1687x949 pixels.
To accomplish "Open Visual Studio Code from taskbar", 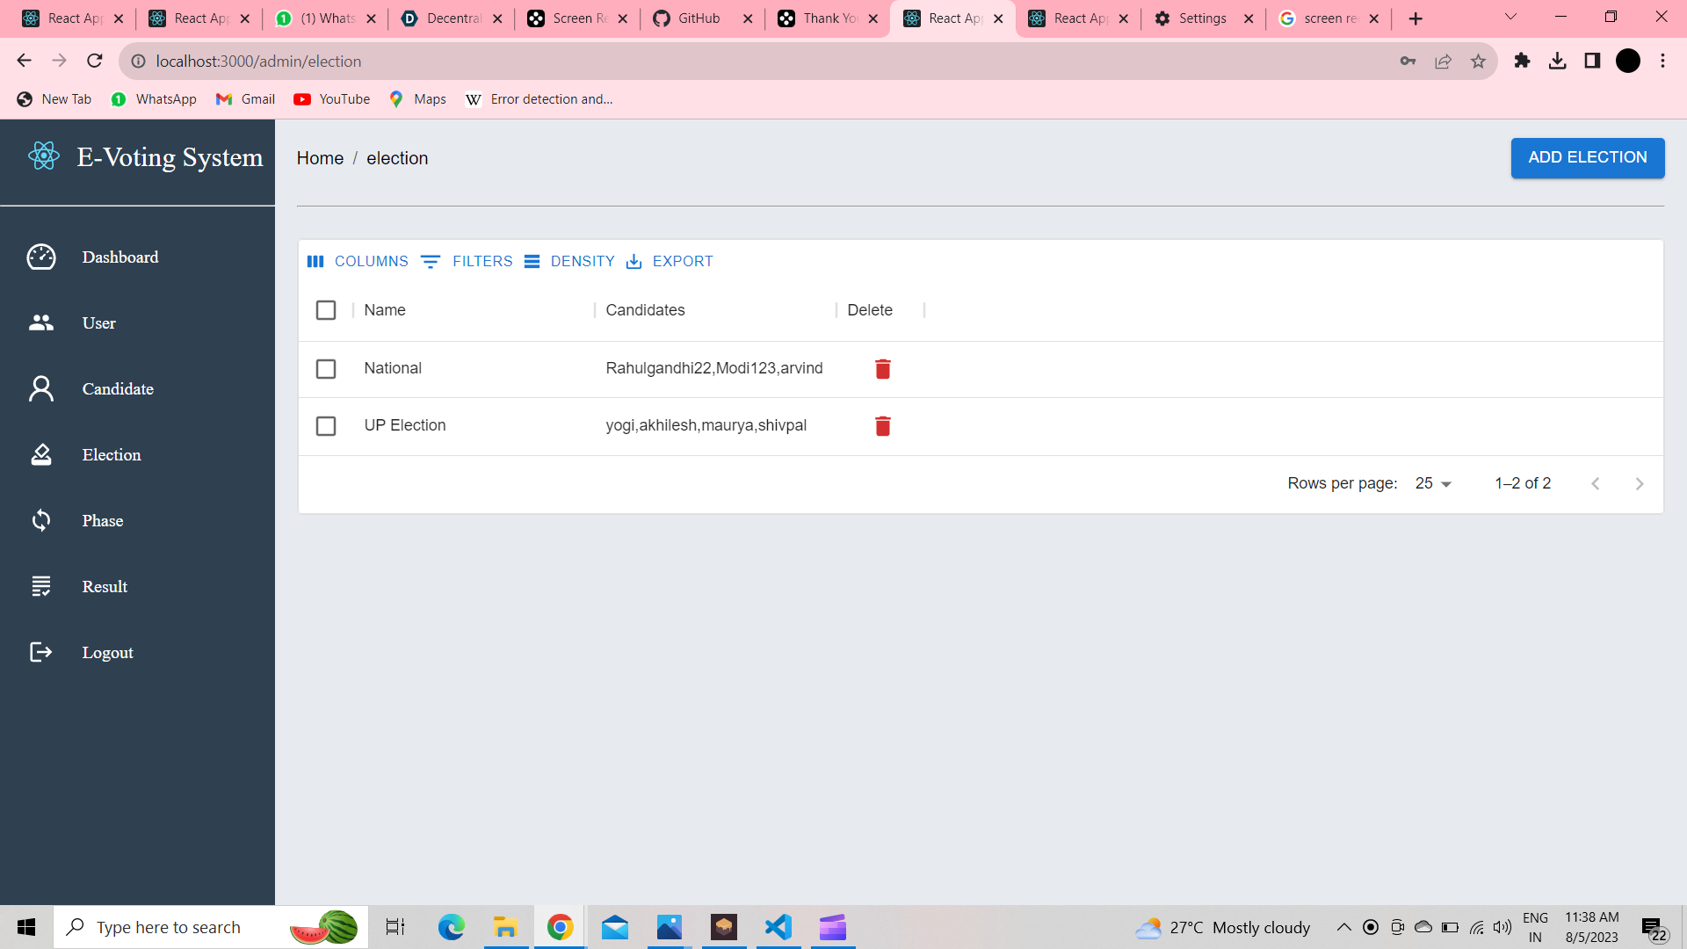I will tap(778, 927).
